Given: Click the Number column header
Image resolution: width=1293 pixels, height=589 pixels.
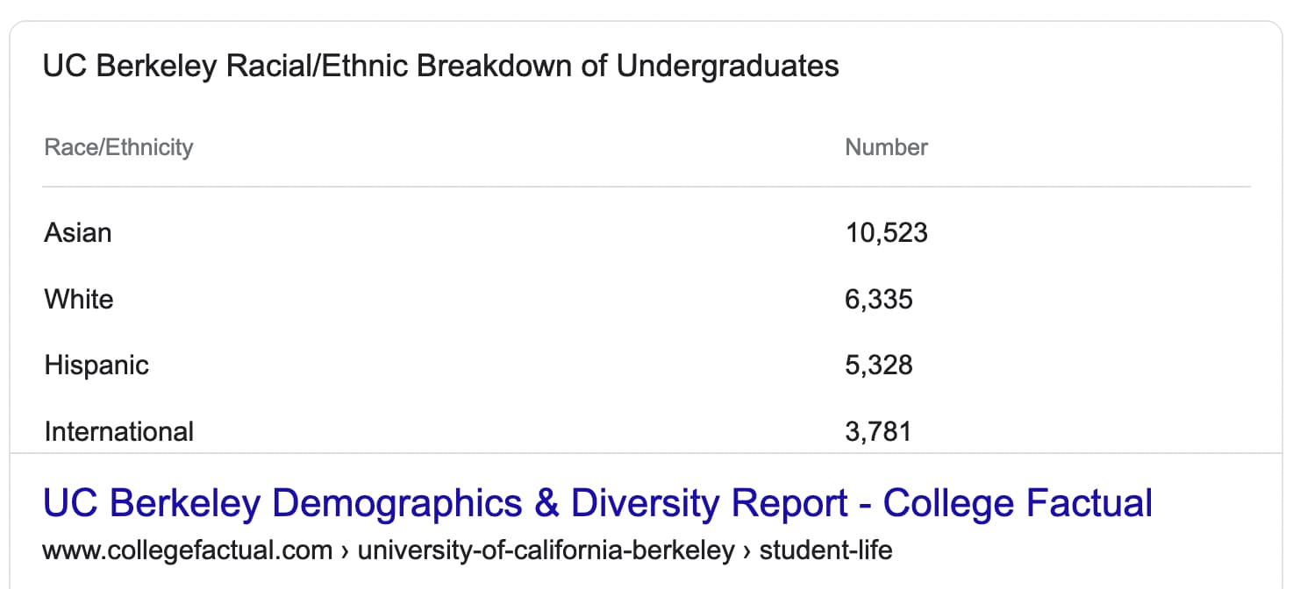Looking at the screenshot, I should pyautogui.click(x=886, y=147).
